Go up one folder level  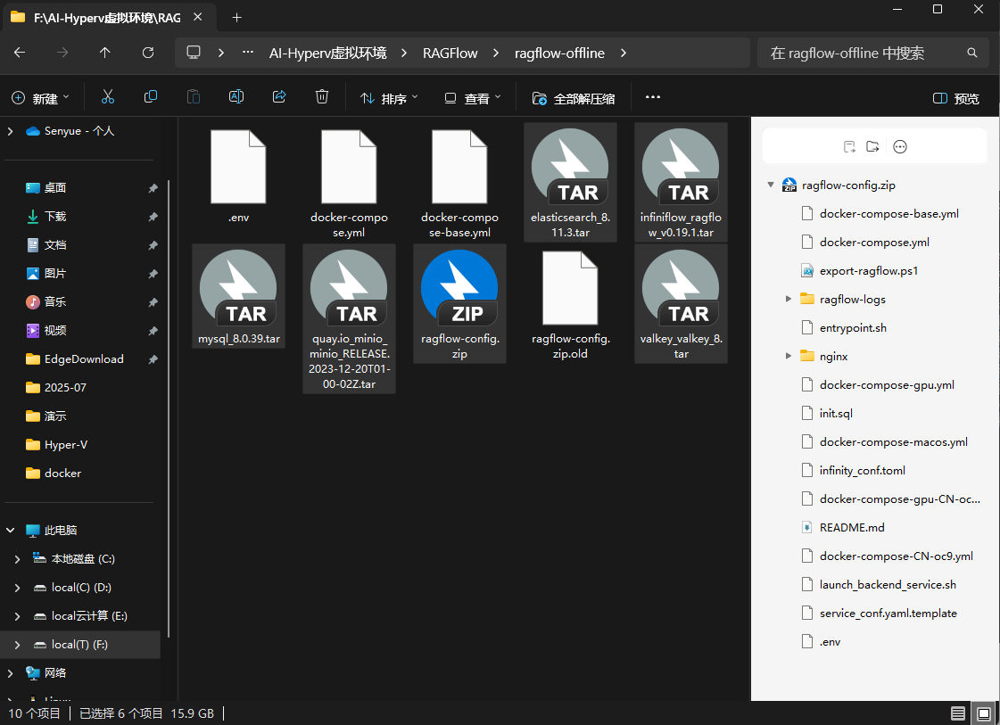click(x=104, y=53)
